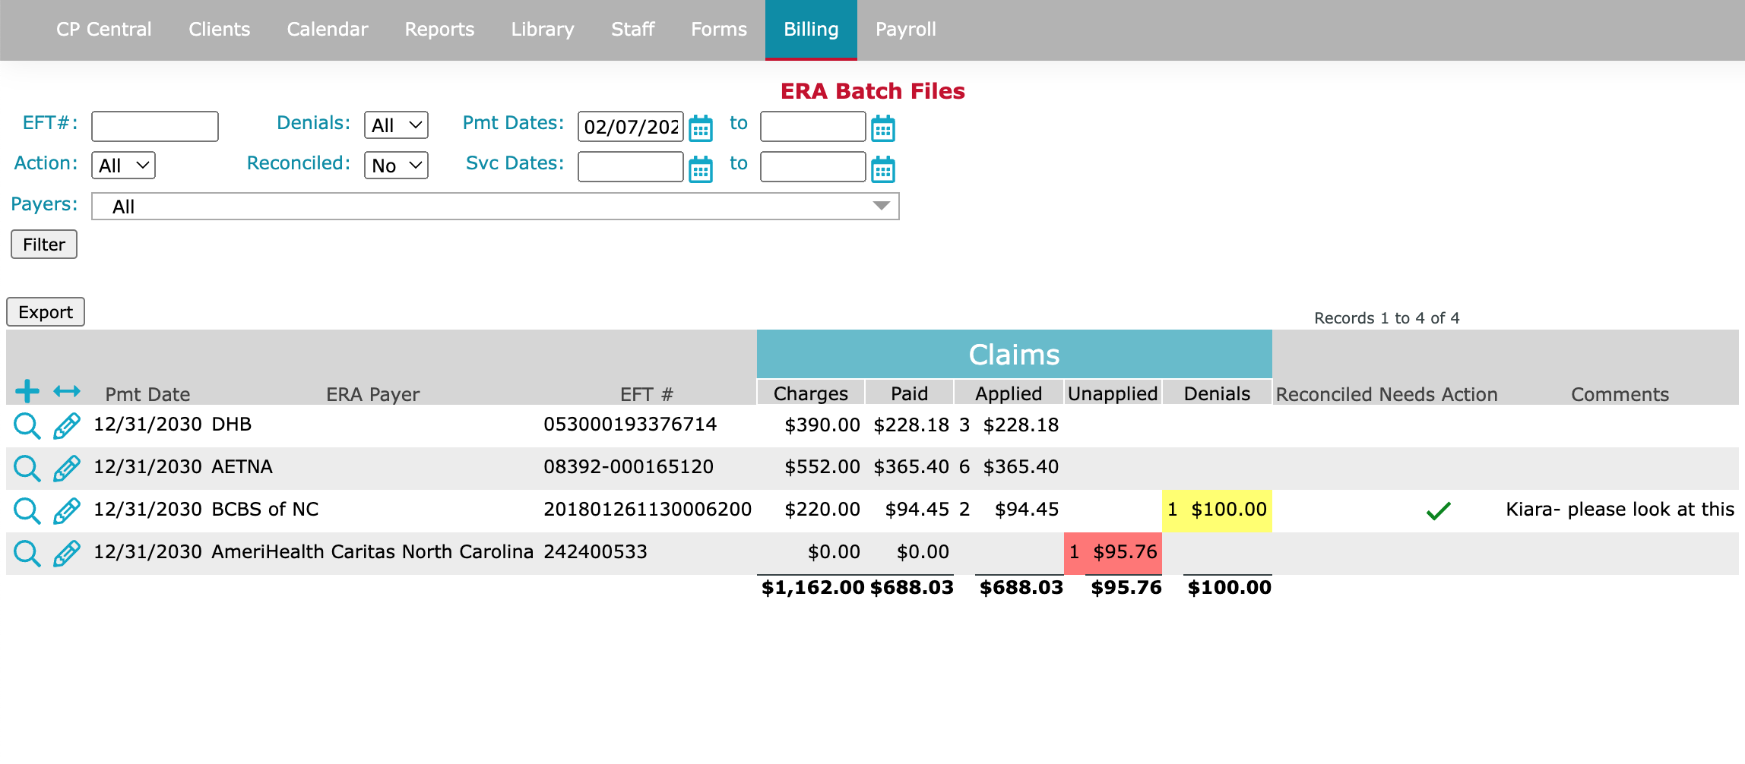Screen dimensions: 1745x764
Task: Open the Denials dropdown
Action: point(395,125)
